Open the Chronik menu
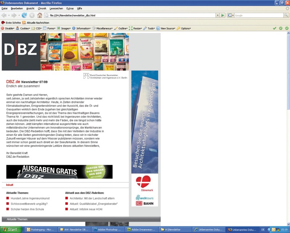The image size is (290, 233). click(42, 8)
